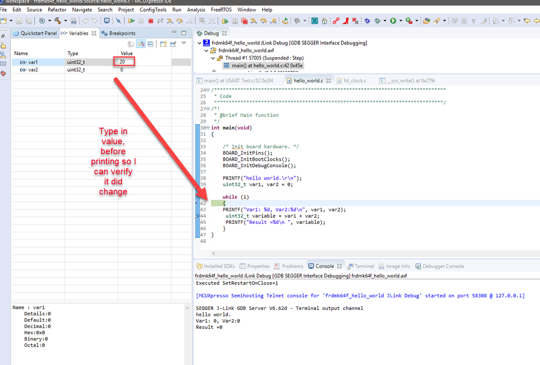
Task: Select main() at hello_world.c:42 stack frame
Action: point(263,65)
